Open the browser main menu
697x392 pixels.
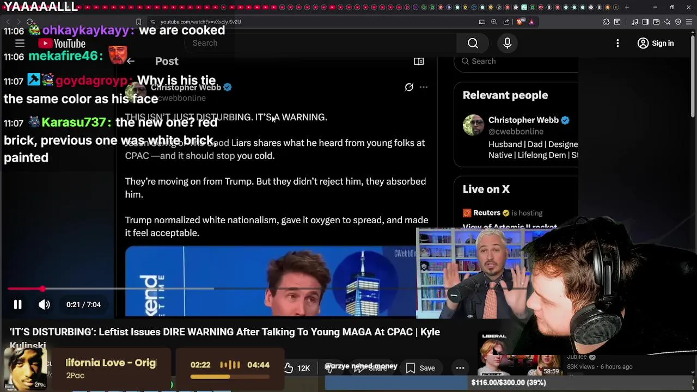pyautogui.click(x=689, y=22)
